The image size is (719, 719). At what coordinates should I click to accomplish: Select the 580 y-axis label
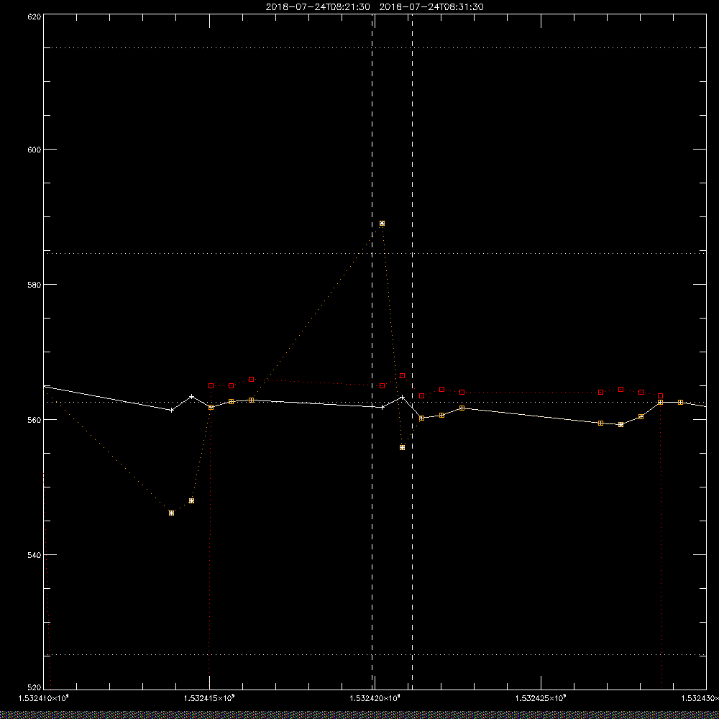[35, 285]
